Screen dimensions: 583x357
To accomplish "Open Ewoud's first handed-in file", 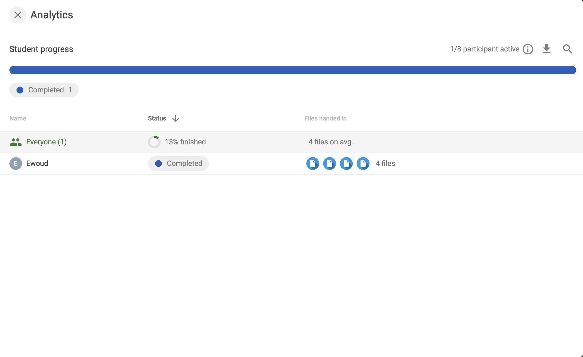I will click(x=313, y=164).
